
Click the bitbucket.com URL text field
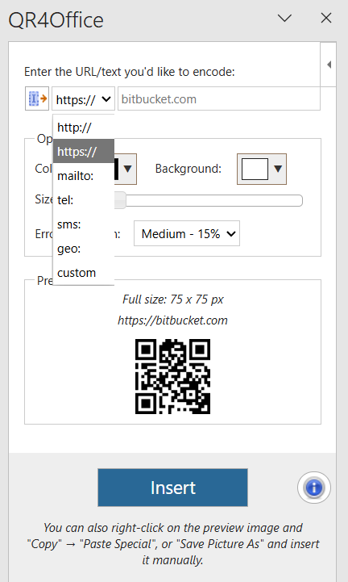coord(219,98)
